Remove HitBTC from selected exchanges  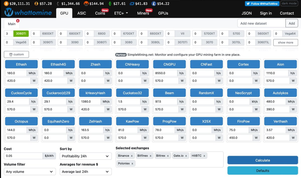204,156
